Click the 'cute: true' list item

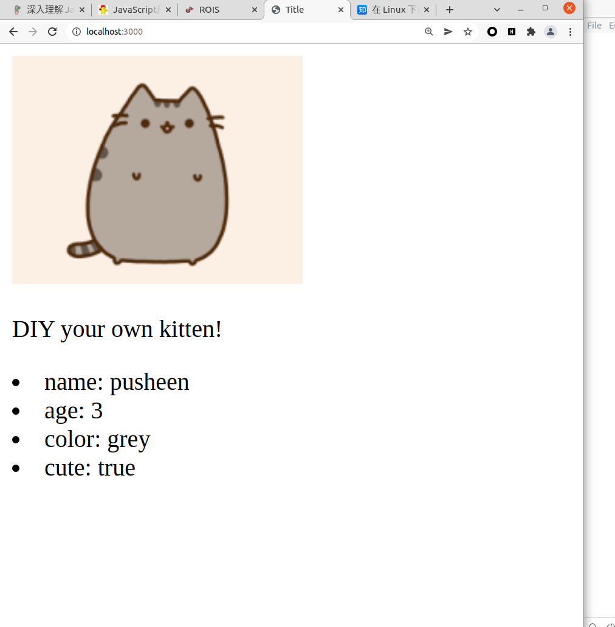[90, 468]
